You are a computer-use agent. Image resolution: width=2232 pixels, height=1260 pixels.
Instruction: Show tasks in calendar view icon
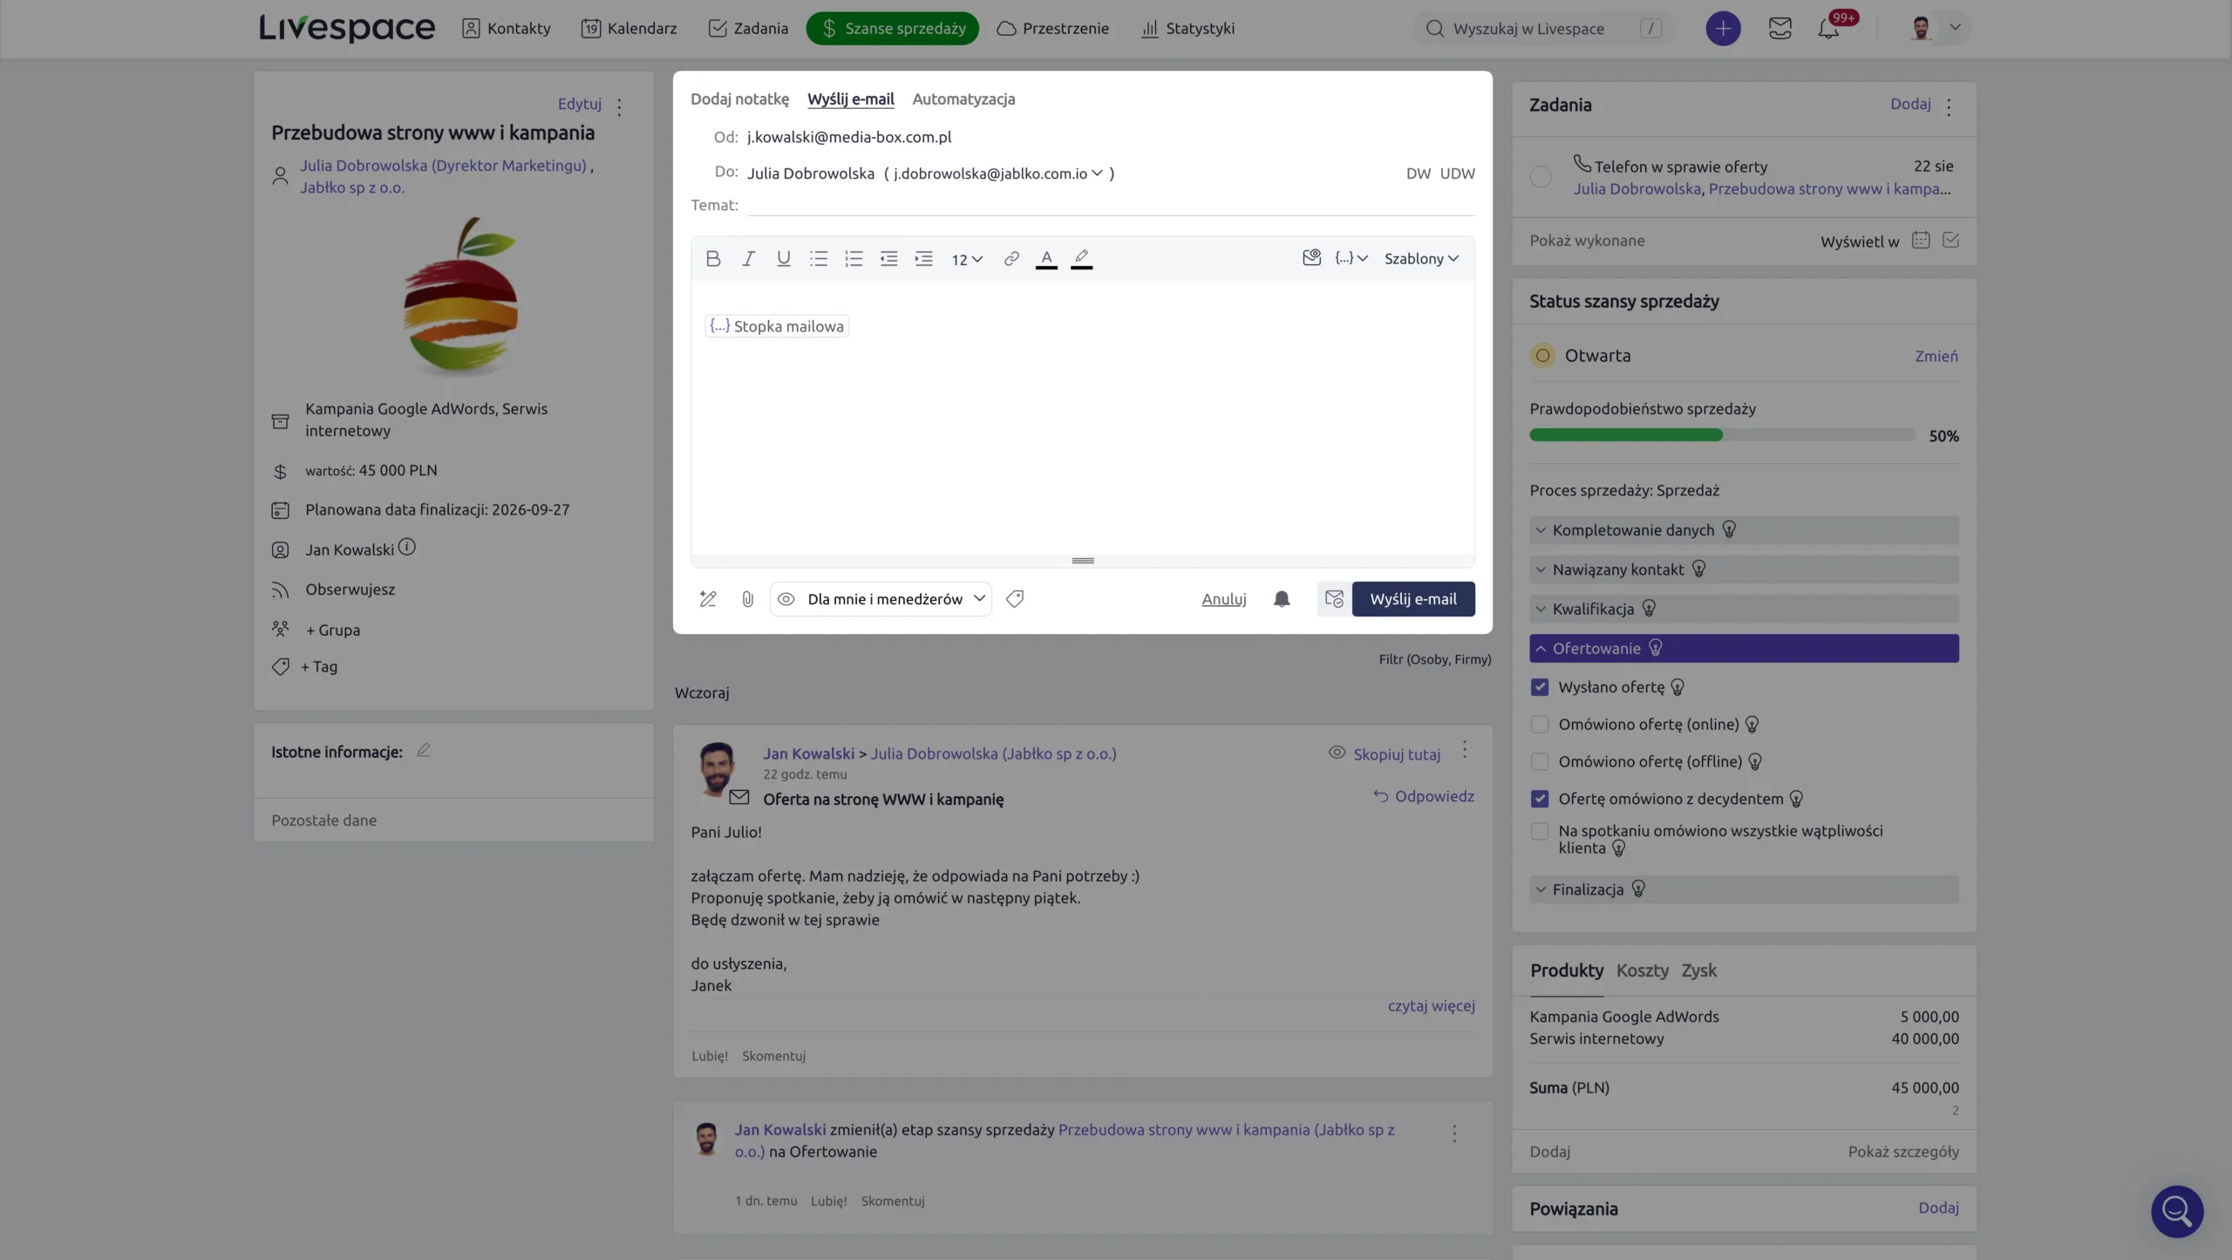(x=1921, y=241)
